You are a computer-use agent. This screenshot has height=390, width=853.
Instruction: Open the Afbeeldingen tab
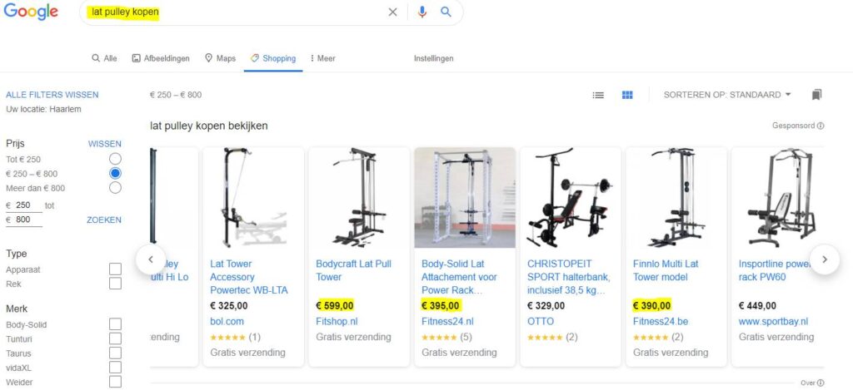coord(161,58)
